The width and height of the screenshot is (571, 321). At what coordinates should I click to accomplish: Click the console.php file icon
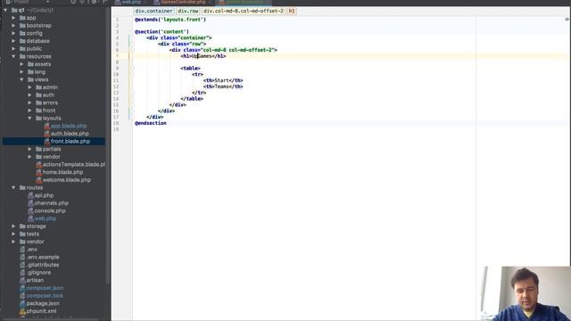coord(30,210)
